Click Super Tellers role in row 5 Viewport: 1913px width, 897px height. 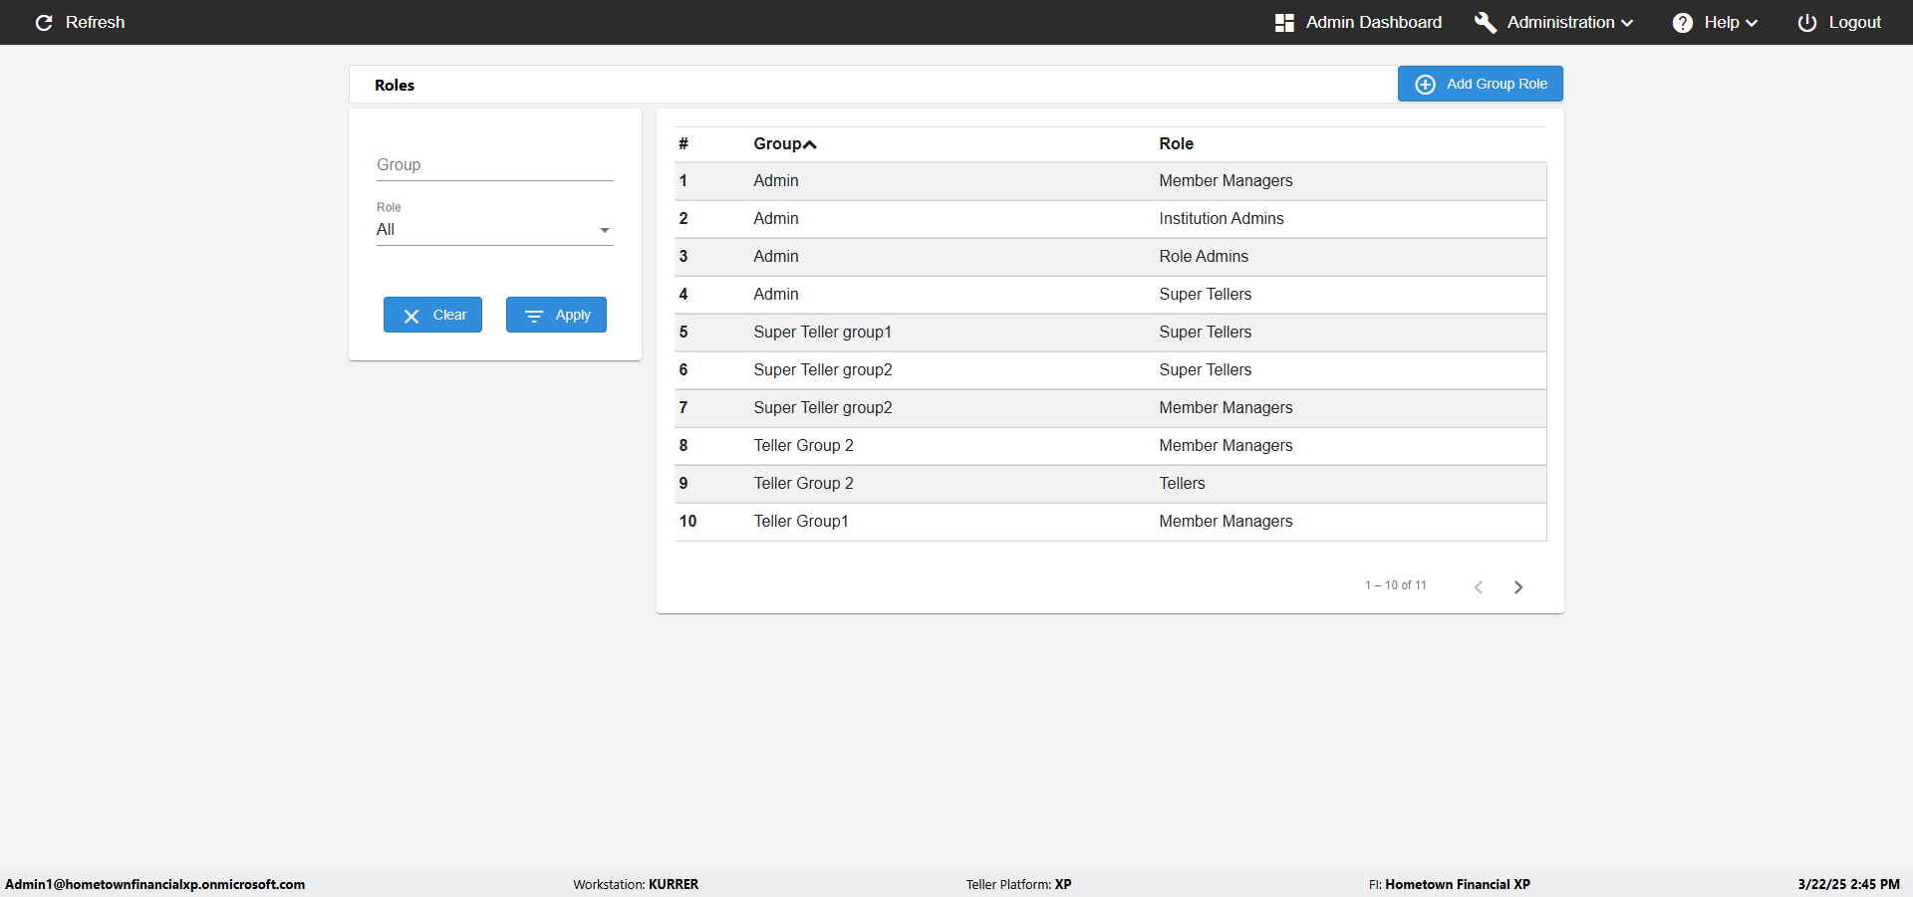point(1206,332)
